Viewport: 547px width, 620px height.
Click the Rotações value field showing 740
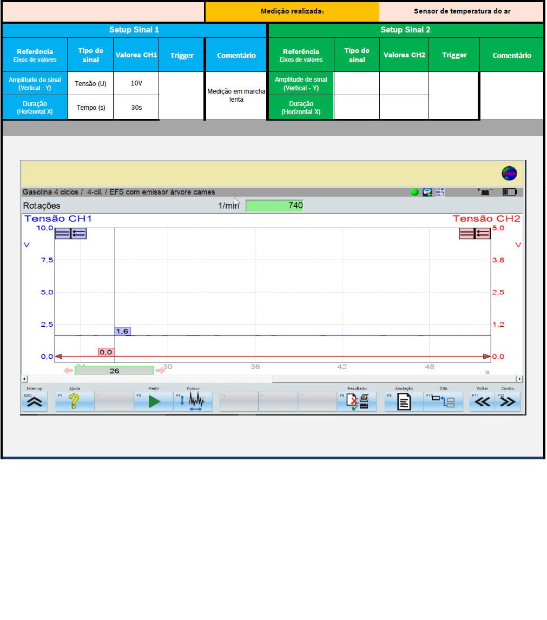point(275,206)
